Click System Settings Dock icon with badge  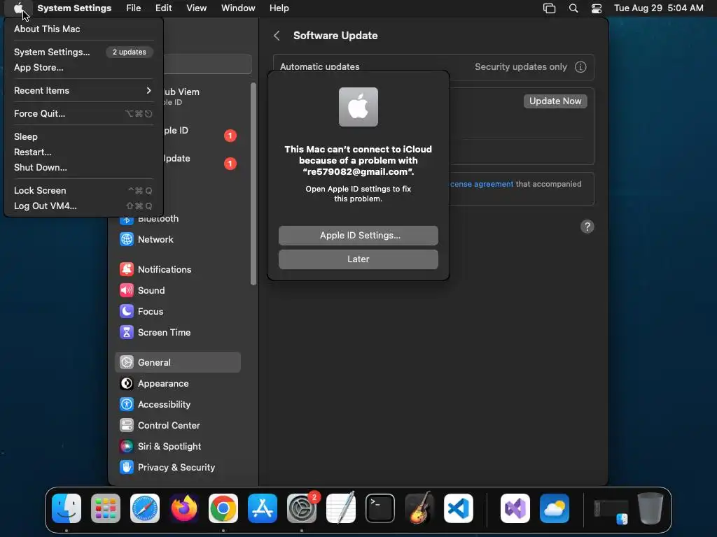point(302,508)
